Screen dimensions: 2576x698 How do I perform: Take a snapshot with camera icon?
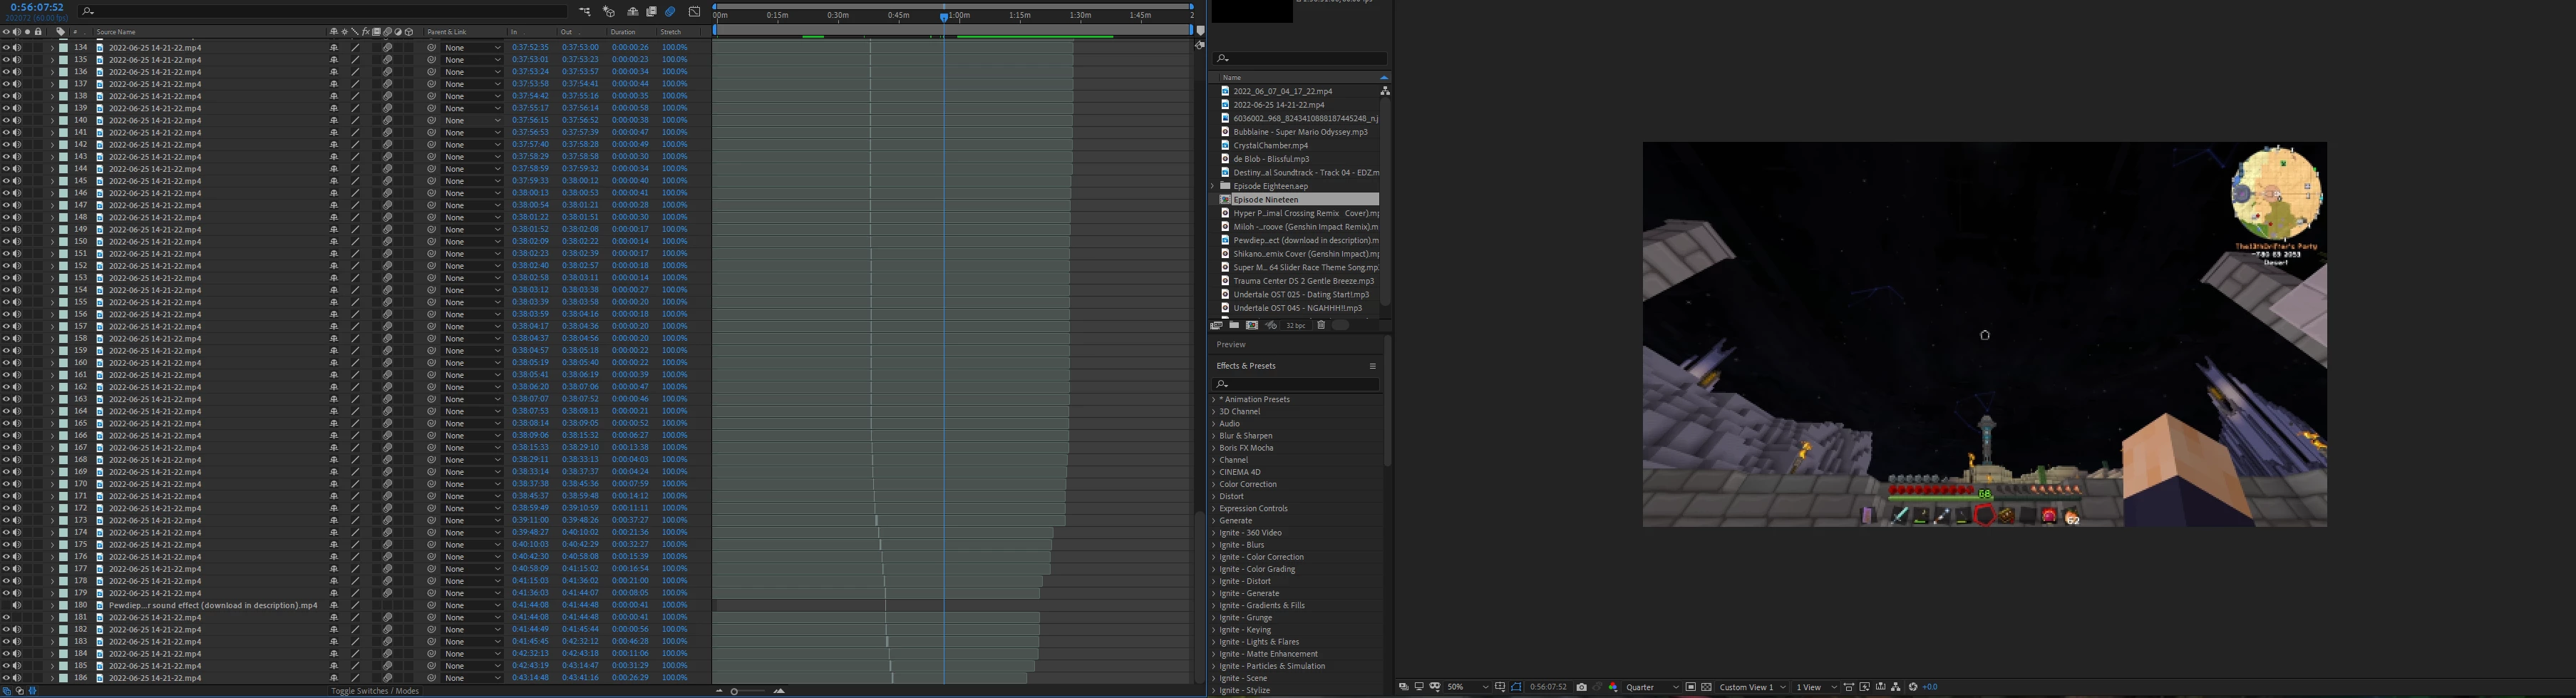tap(1581, 687)
